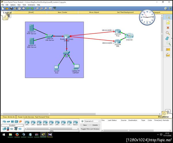This screenshot has width=173, height=143.
Task: Select the Place Note tool
Action: click(168, 22)
